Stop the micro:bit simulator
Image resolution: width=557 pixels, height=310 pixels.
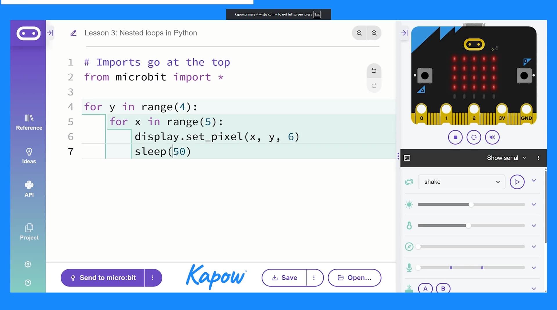pos(455,137)
